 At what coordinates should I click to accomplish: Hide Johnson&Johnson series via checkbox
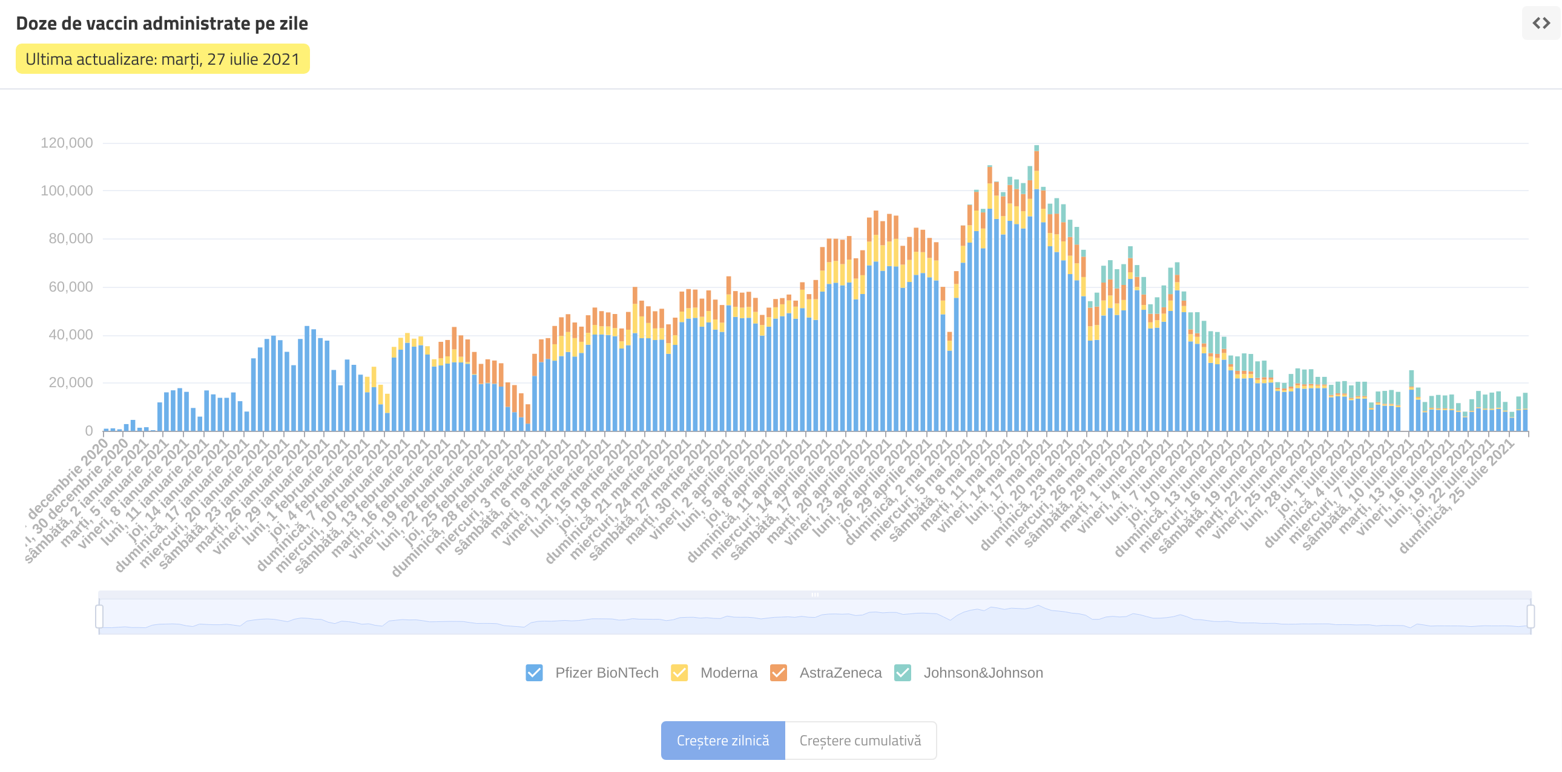pyautogui.click(x=902, y=673)
